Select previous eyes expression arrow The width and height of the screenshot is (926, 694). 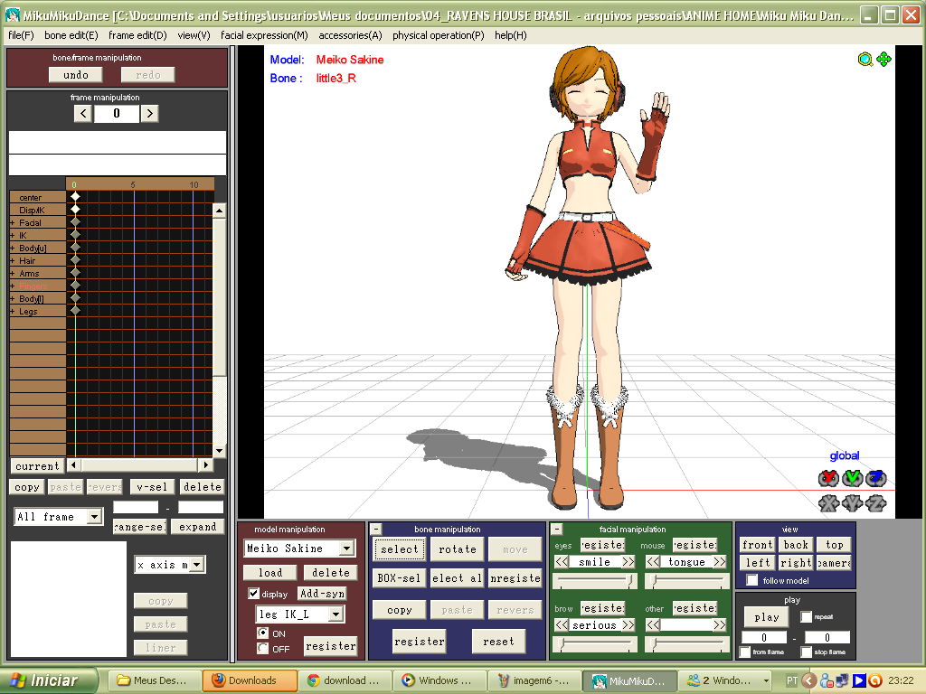(x=562, y=562)
